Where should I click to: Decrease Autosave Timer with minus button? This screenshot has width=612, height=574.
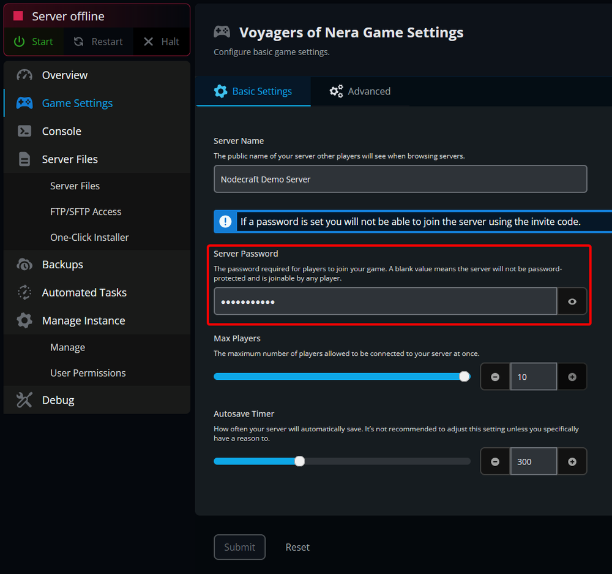(495, 461)
